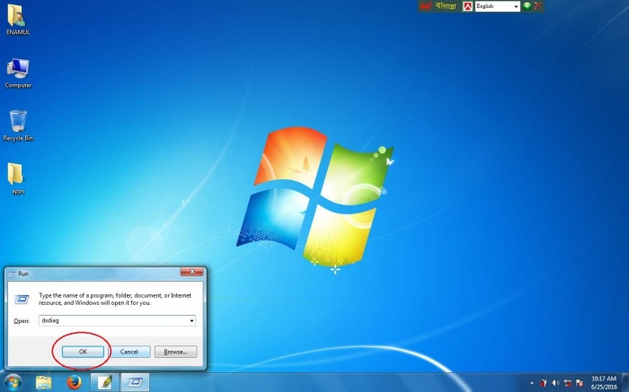Open the volume speaker tray icon
629x392 pixels.
pos(555,383)
